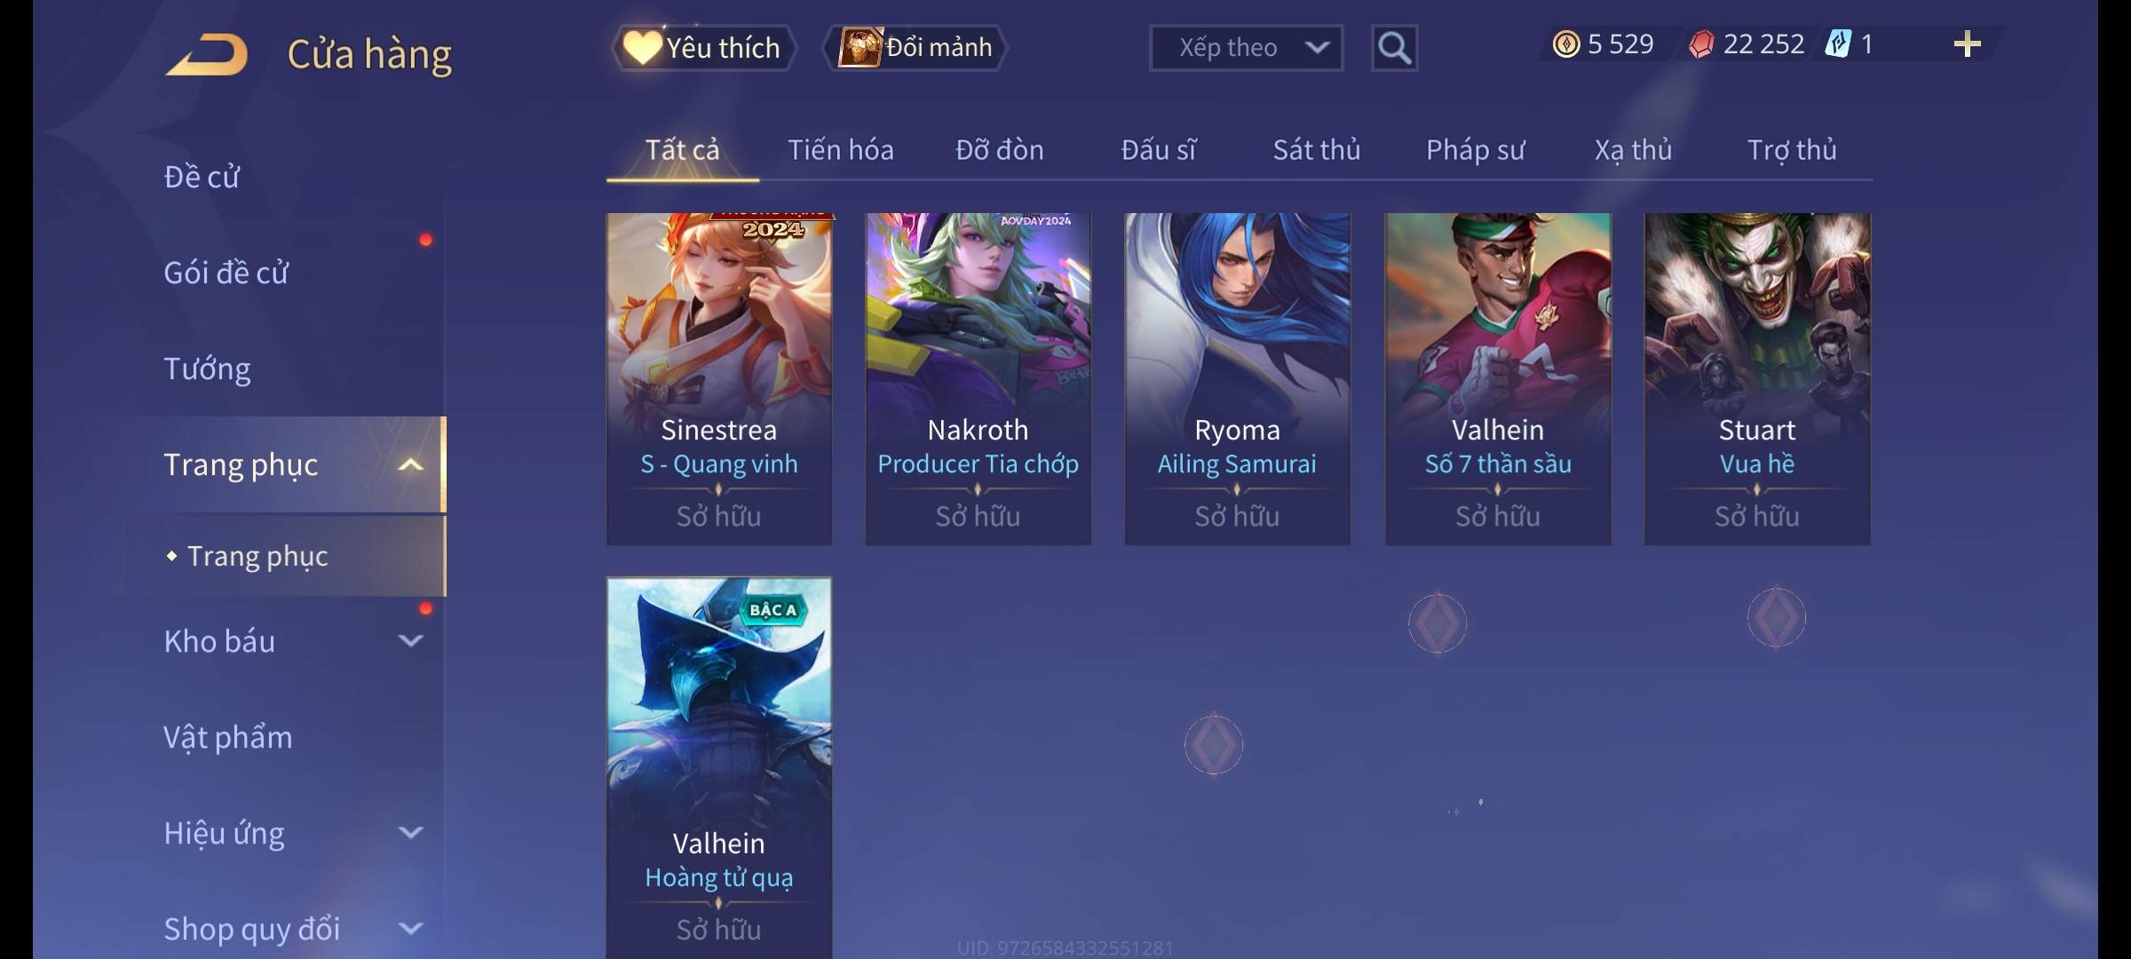The image size is (2131, 959).
Task: Select the Pháp sư tab
Action: pyautogui.click(x=1475, y=150)
